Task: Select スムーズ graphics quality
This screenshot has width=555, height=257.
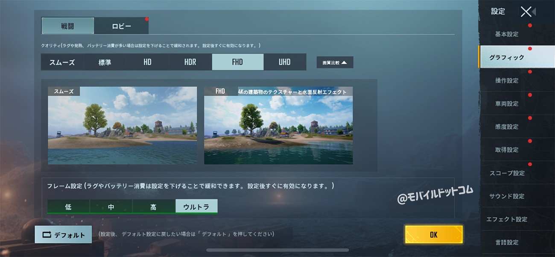Action: pos(62,62)
